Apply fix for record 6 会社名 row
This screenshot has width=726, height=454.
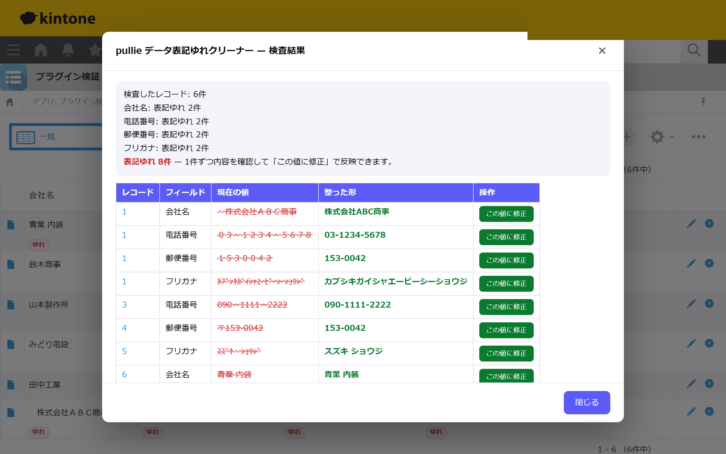[506, 376]
